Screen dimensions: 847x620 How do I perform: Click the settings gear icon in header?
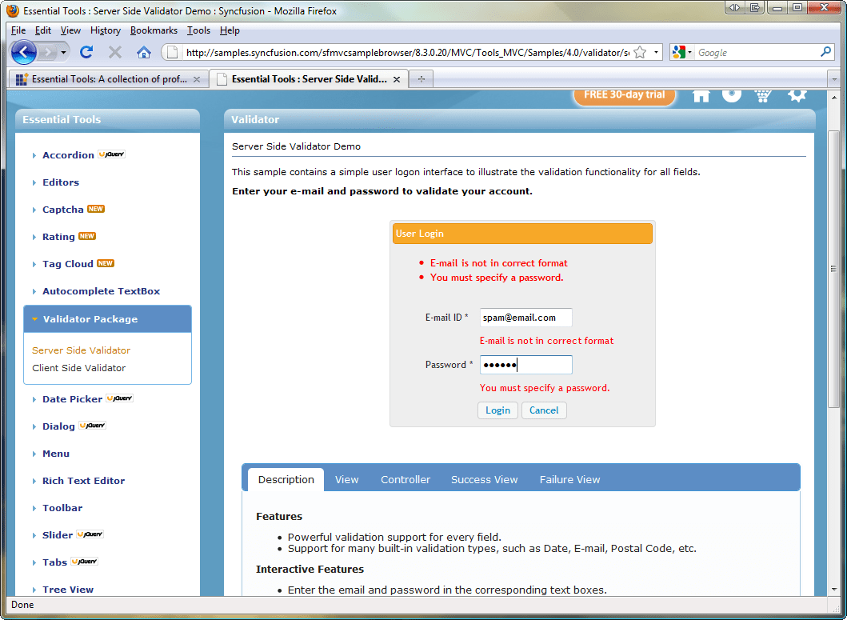tap(797, 96)
